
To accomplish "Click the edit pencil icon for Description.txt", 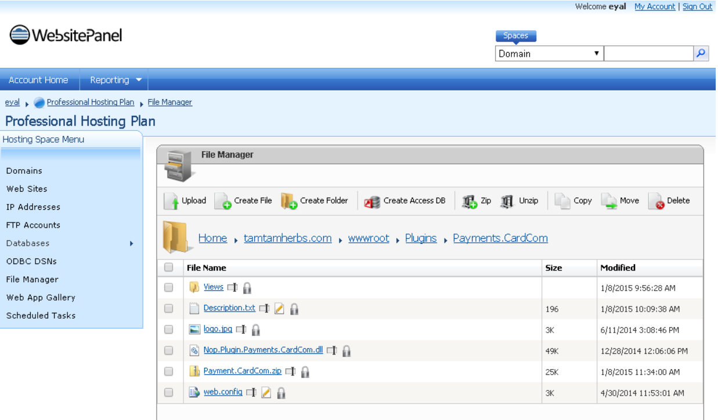I will 279,309.
